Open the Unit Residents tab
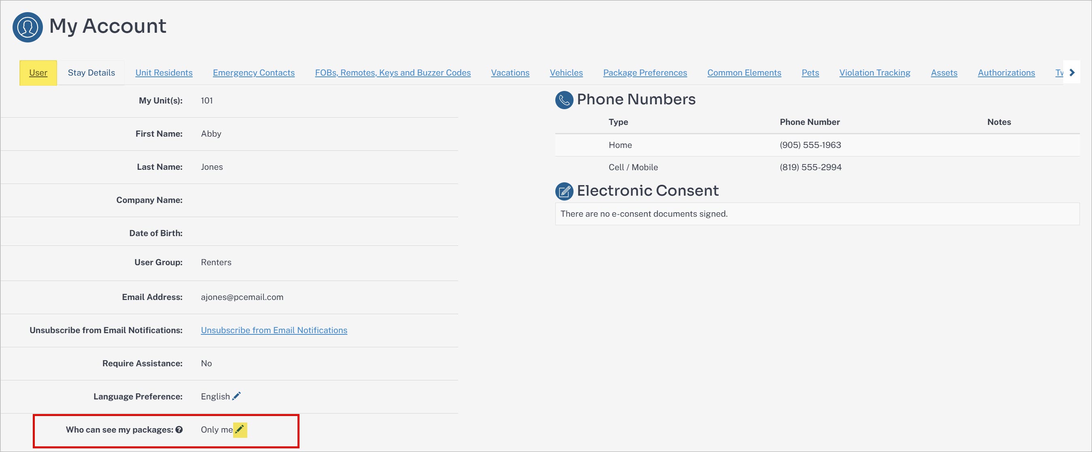Screen dimensions: 1092x452 tap(164, 73)
